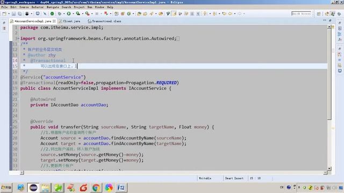This screenshot has width=344, height=193.
Task: Switch to the Transactional.class editor tab
Action: pos(105,21)
